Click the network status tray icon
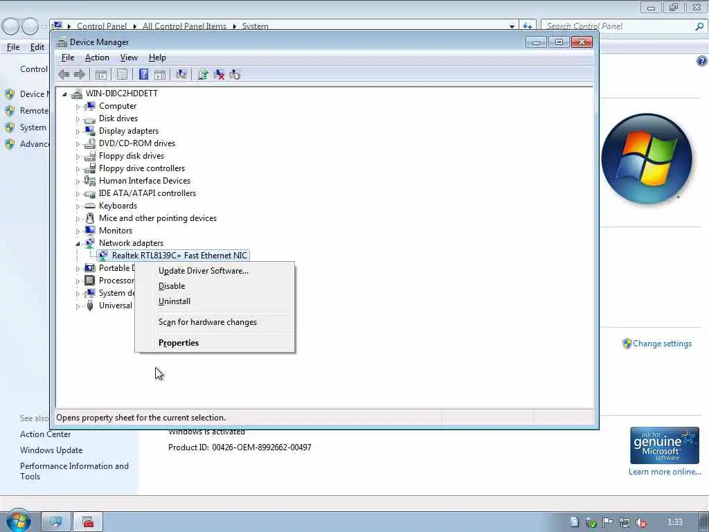Screen dimensions: 709x532 tap(625, 523)
